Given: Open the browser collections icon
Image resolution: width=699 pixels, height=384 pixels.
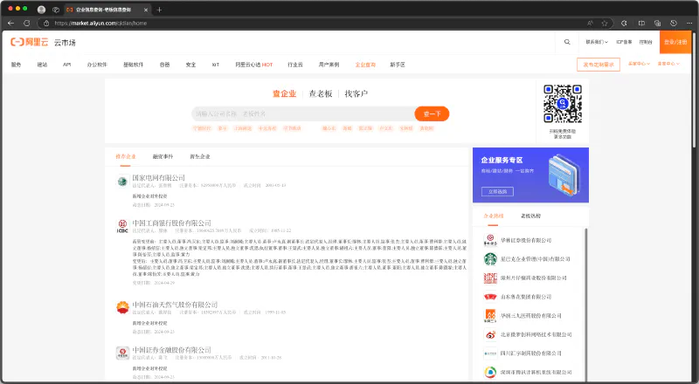Looking at the screenshot, I should click(657, 24).
